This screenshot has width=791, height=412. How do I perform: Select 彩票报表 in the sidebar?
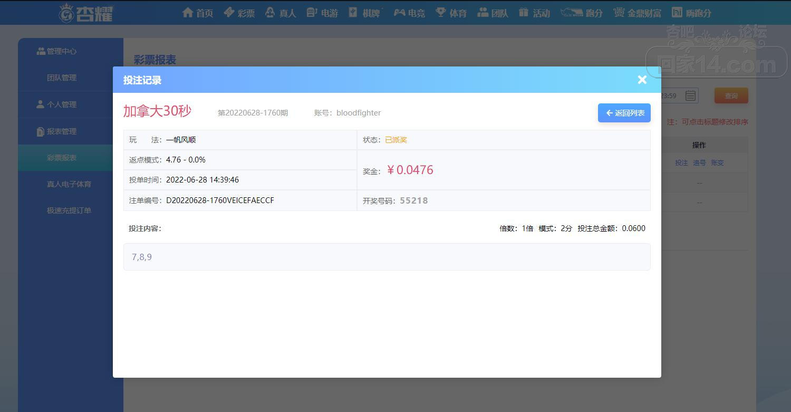pos(62,158)
